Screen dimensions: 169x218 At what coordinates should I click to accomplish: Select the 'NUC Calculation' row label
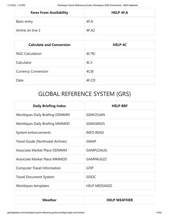pyautogui.click(x=29, y=54)
